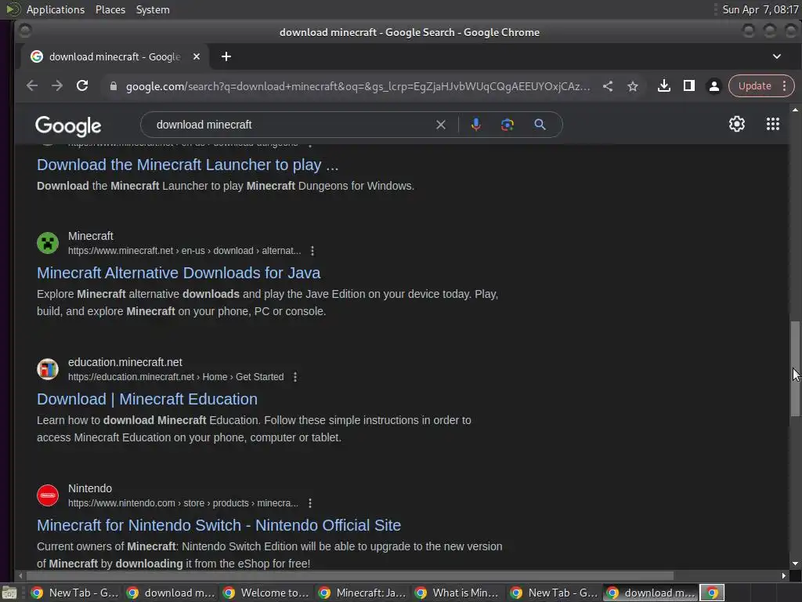Click the scroll right arrow at bottom
Screen dimensions: 802x602
click(x=783, y=576)
